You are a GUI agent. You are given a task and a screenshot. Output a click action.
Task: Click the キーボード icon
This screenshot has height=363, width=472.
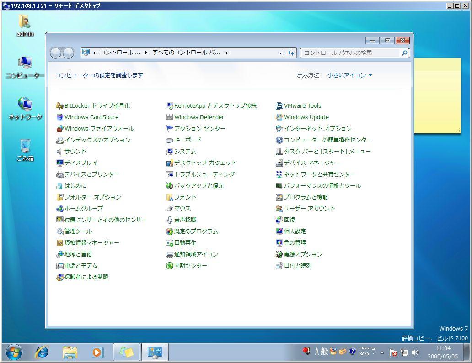click(x=170, y=140)
